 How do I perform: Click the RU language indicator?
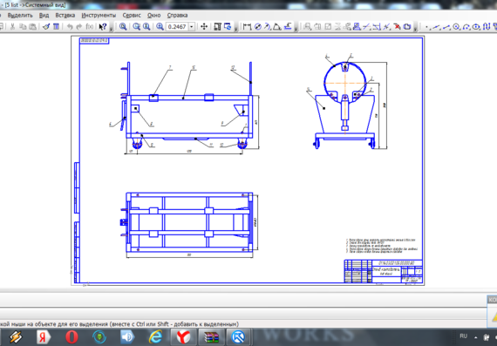click(x=463, y=336)
